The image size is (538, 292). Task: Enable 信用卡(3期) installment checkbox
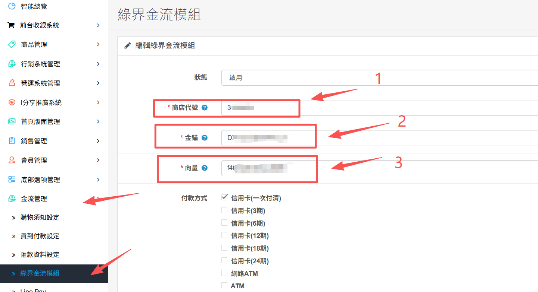coord(224,210)
